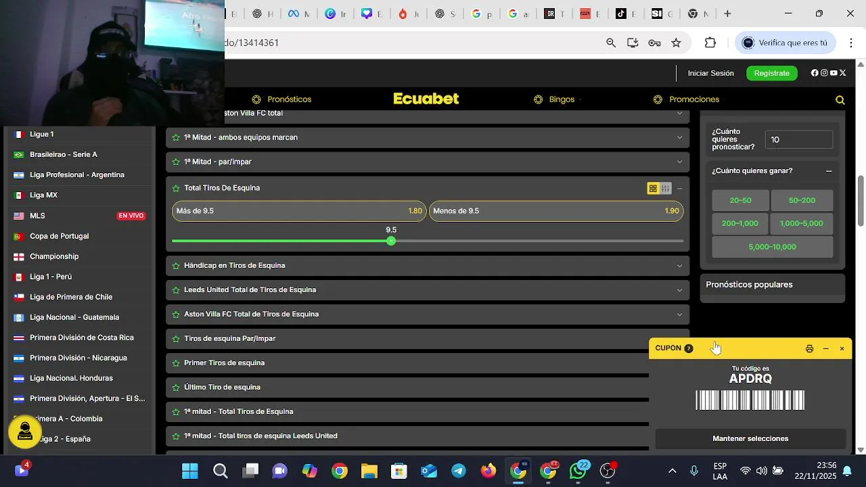Open File Explorer from the taskbar
Image resolution: width=866 pixels, height=487 pixels.
click(369, 471)
